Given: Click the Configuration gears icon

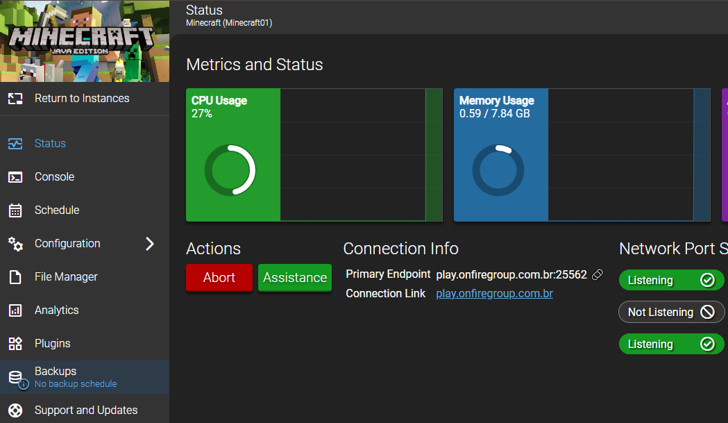Looking at the screenshot, I should tap(15, 244).
